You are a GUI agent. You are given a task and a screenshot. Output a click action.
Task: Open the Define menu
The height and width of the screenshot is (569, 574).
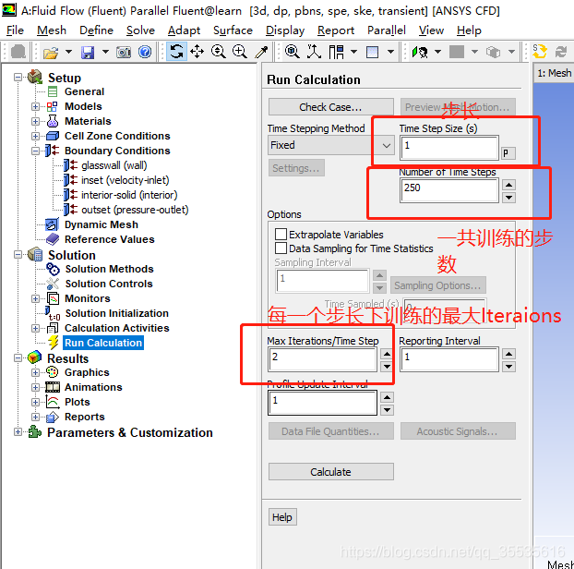pos(96,30)
